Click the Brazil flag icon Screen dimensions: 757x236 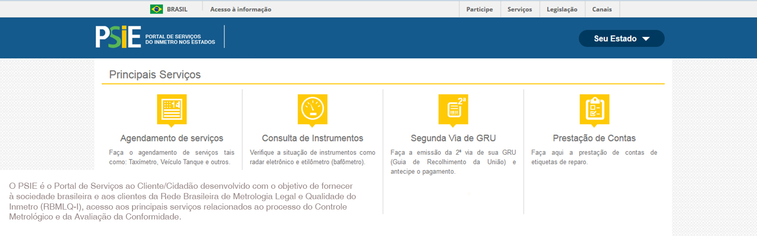[157, 9]
